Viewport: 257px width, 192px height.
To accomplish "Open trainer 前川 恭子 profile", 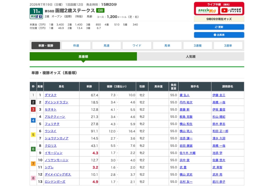I will click(x=219, y=182).
